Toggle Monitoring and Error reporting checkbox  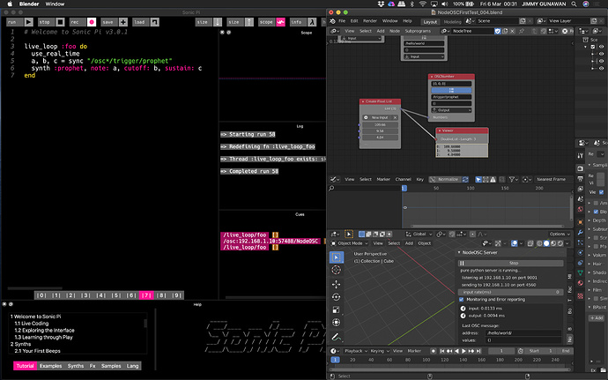tap(461, 300)
